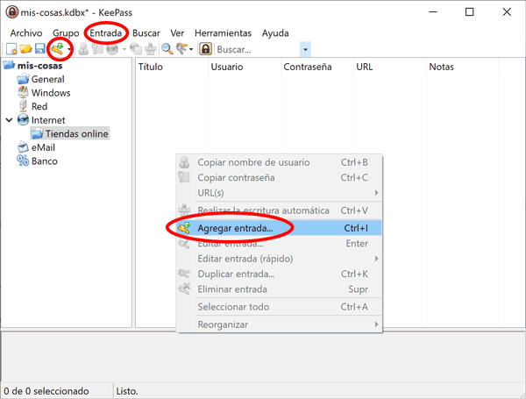Open the Show Entries dropdown arrow
This screenshot has height=399, width=526.
click(191, 50)
